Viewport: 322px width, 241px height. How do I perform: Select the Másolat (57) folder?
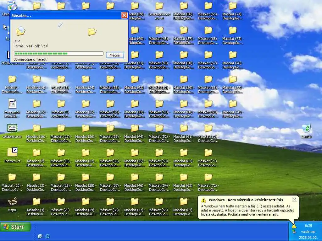(184, 35)
